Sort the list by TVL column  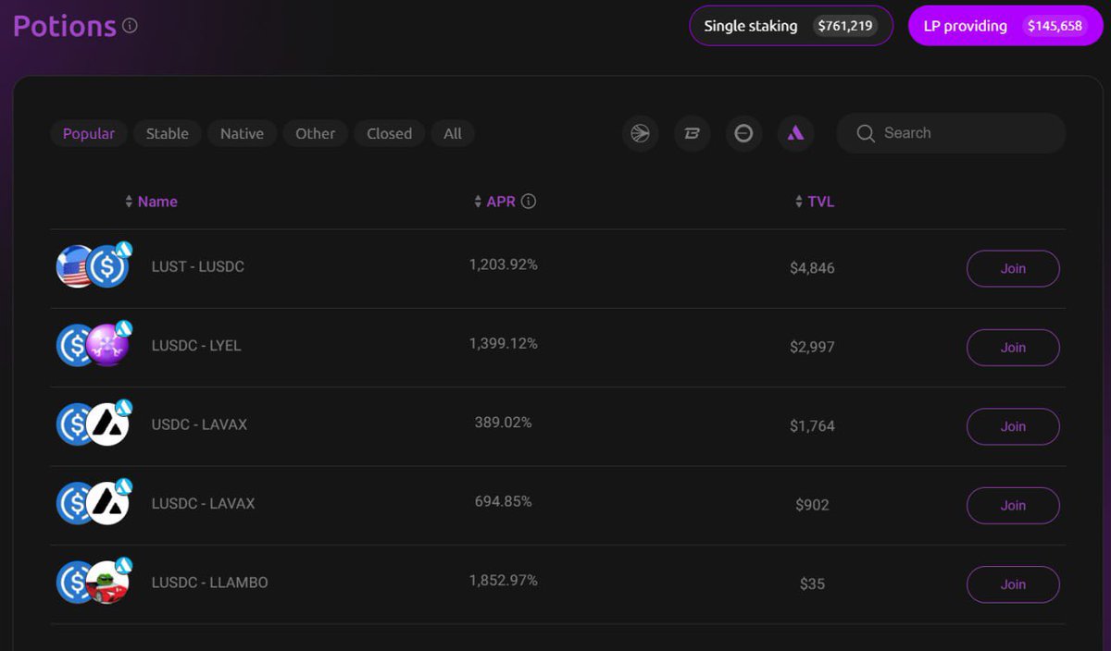(815, 202)
